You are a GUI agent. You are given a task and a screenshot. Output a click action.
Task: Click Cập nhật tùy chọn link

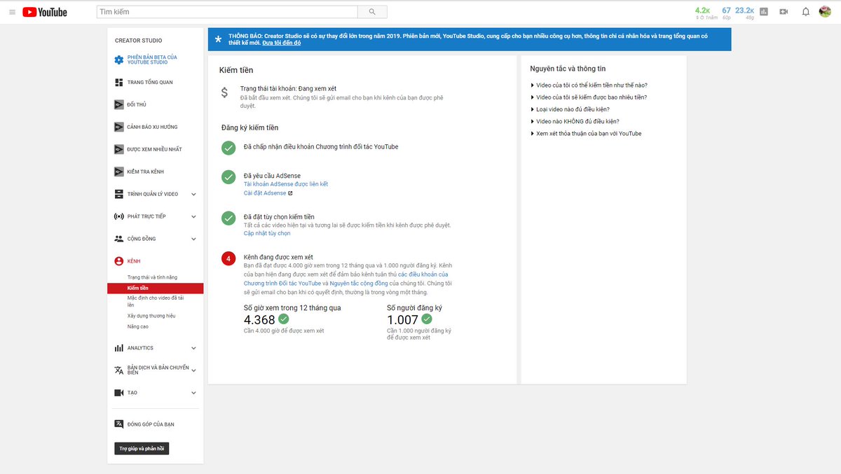267,233
